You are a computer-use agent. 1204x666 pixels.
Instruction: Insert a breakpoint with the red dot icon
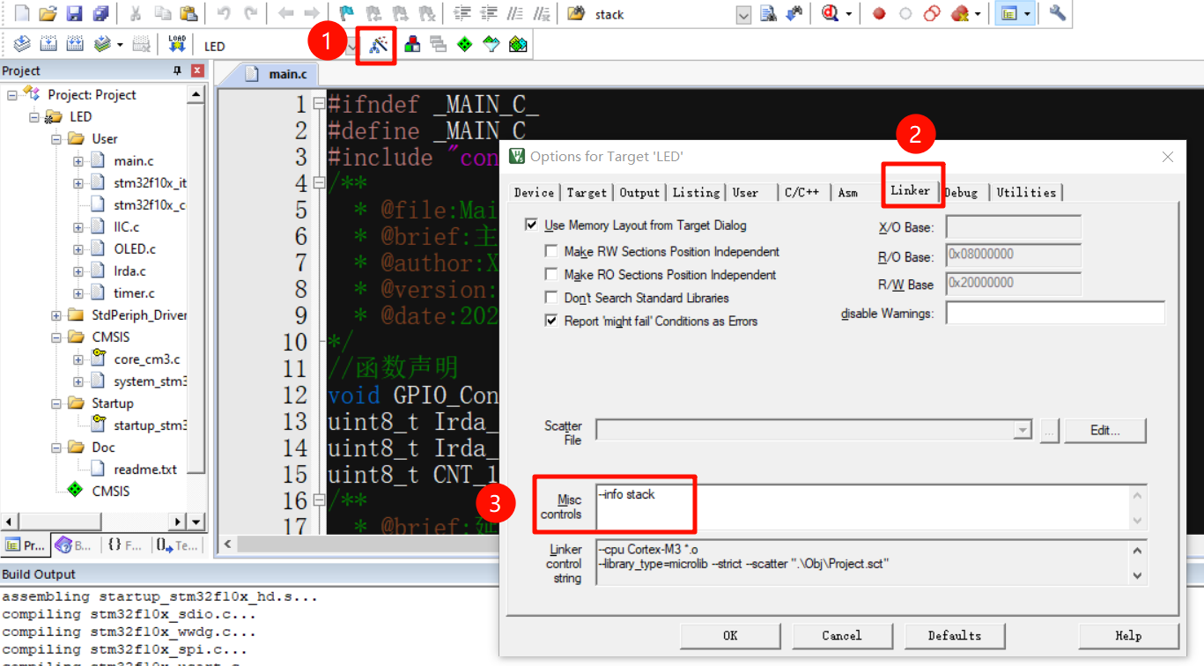pos(879,13)
